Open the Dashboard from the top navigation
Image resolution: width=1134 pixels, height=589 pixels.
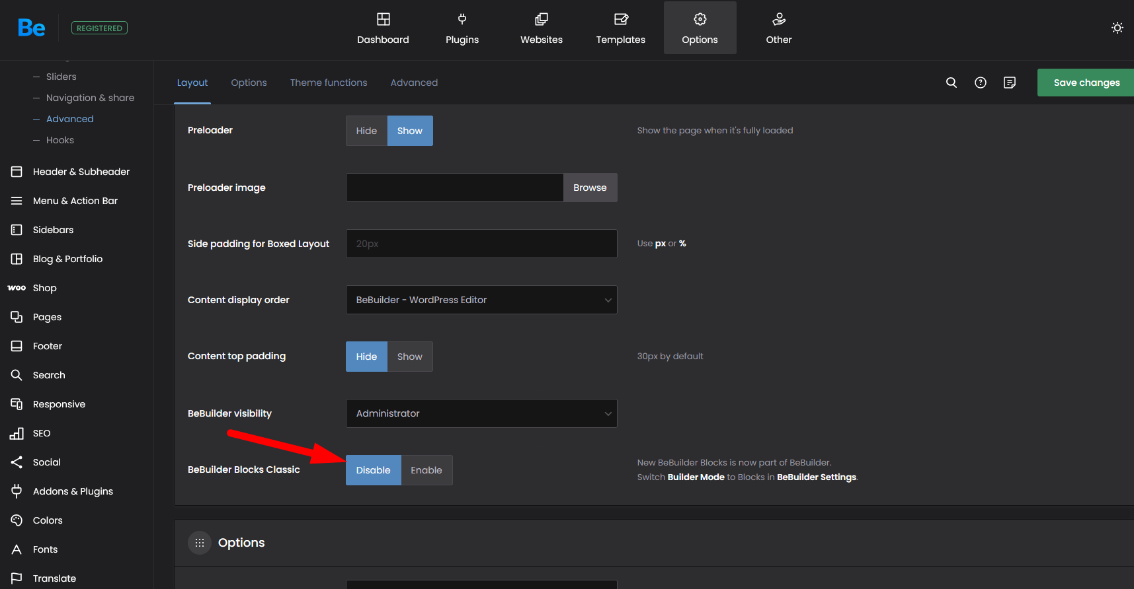(x=383, y=28)
